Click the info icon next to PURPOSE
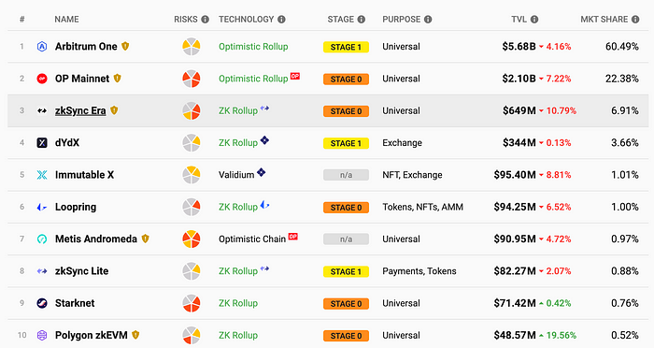 pos(428,20)
